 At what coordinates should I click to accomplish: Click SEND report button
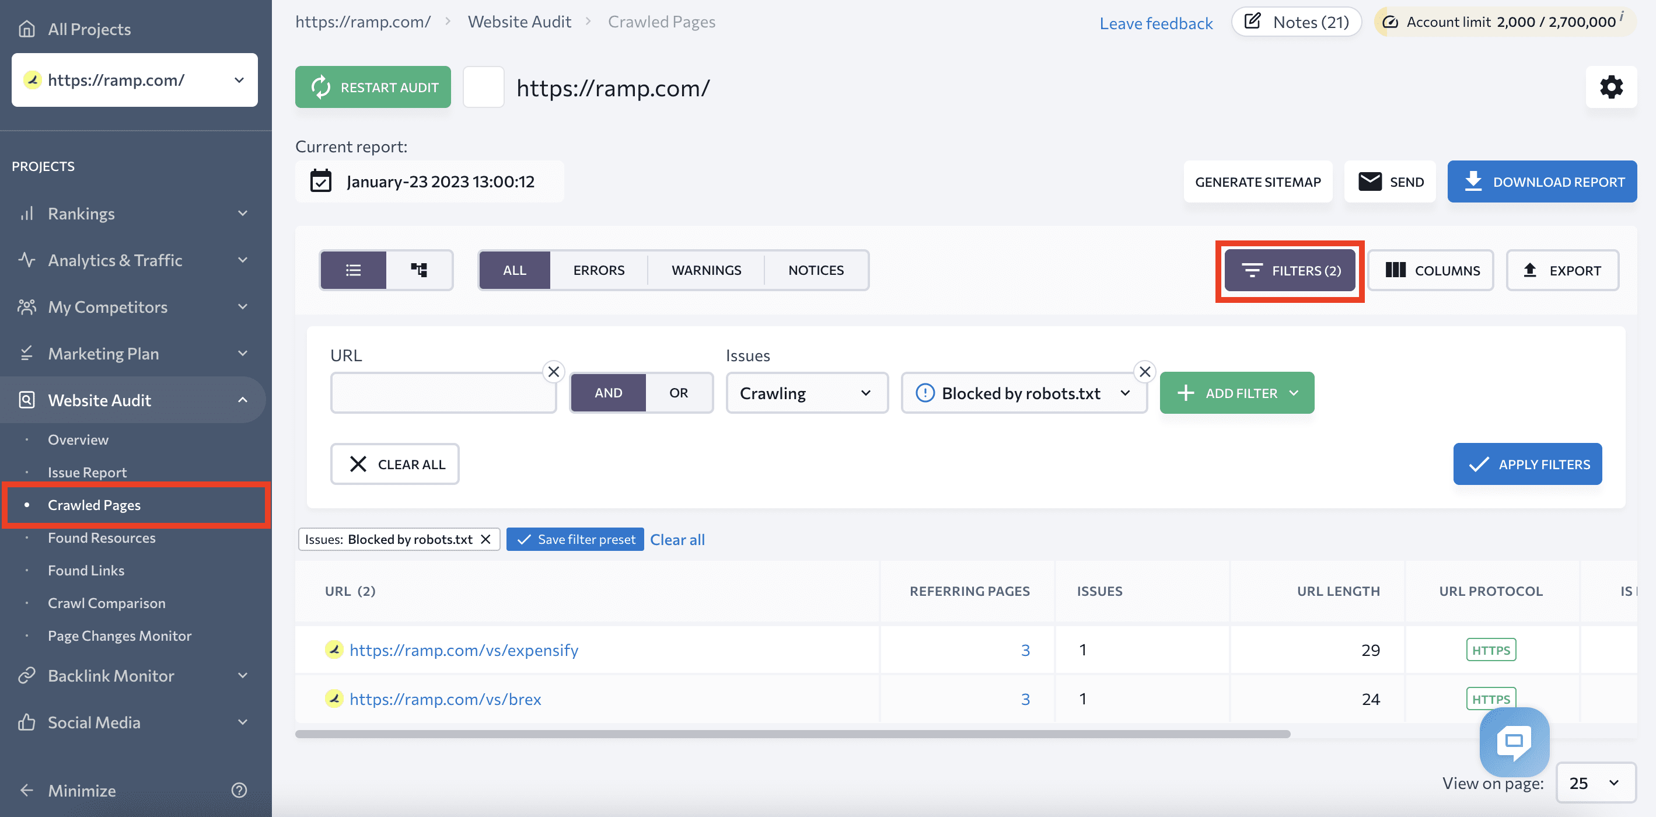point(1390,181)
